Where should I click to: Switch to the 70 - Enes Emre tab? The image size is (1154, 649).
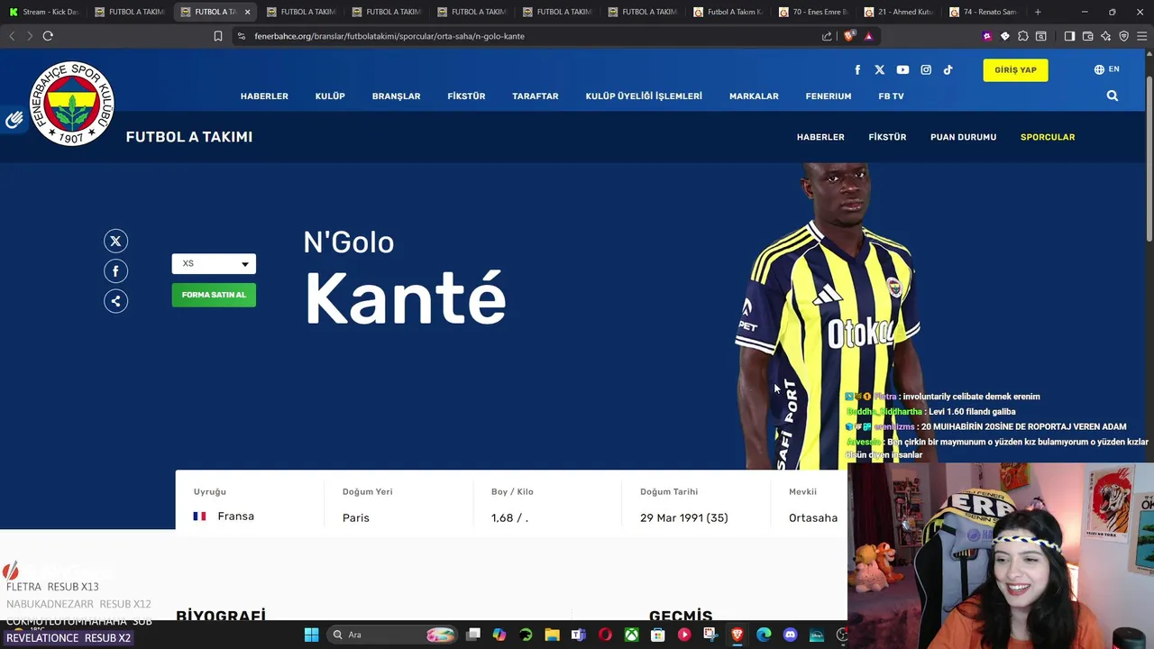click(812, 12)
